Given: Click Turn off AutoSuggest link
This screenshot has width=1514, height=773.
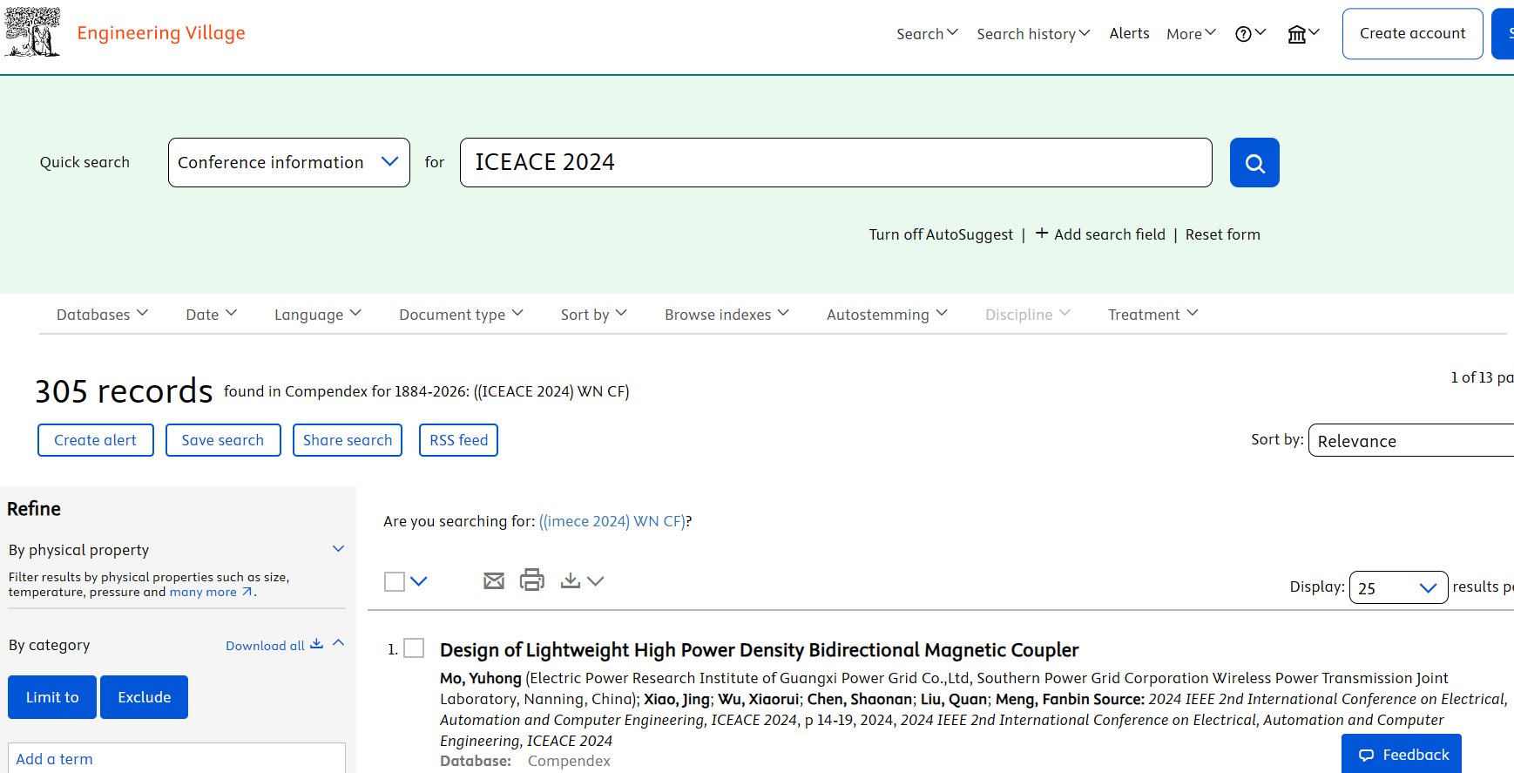Looking at the screenshot, I should pos(941,234).
